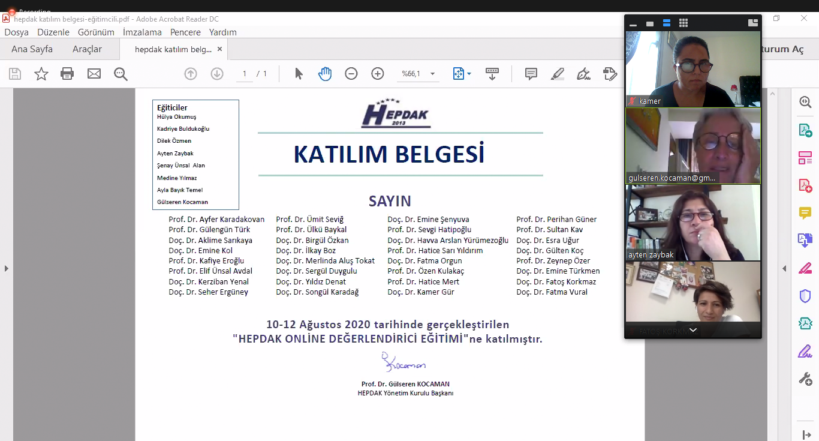The width and height of the screenshot is (819, 441).
Task: Open the Export PDF tool in sidebar
Action: point(805,130)
